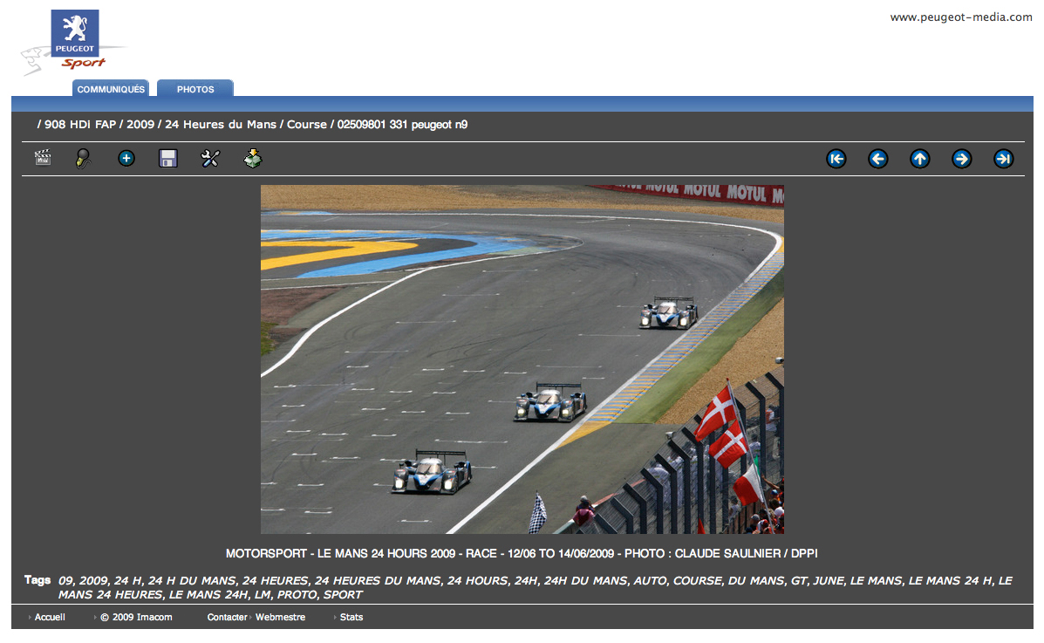Image resolution: width=1044 pixels, height=643 pixels.
Task: Select the SPORT tag
Action: click(343, 595)
